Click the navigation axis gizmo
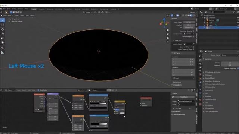This screenshot has height=134, width=239. click(164, 23)
